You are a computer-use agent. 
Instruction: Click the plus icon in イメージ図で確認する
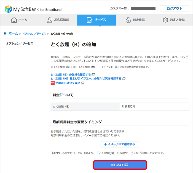coord(105,144)
